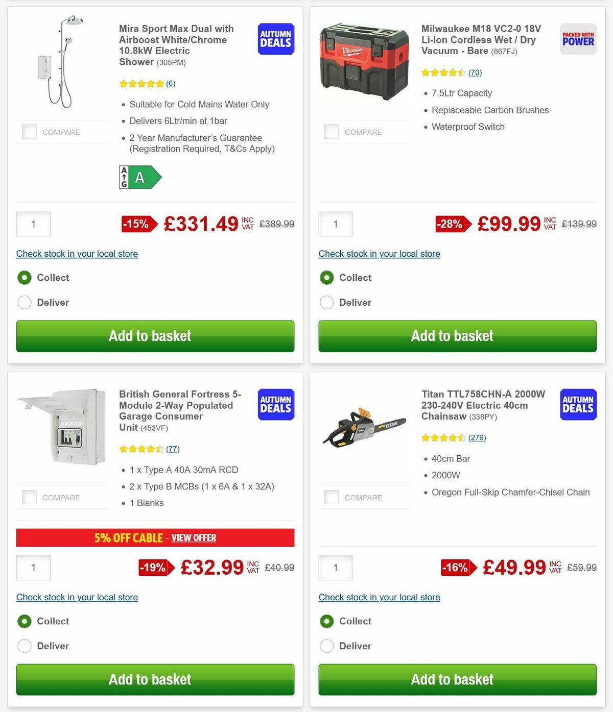Click the quantity field for Titan chainsaw
This screenshot has height=712, width=613.
click(x=336, y=567)
